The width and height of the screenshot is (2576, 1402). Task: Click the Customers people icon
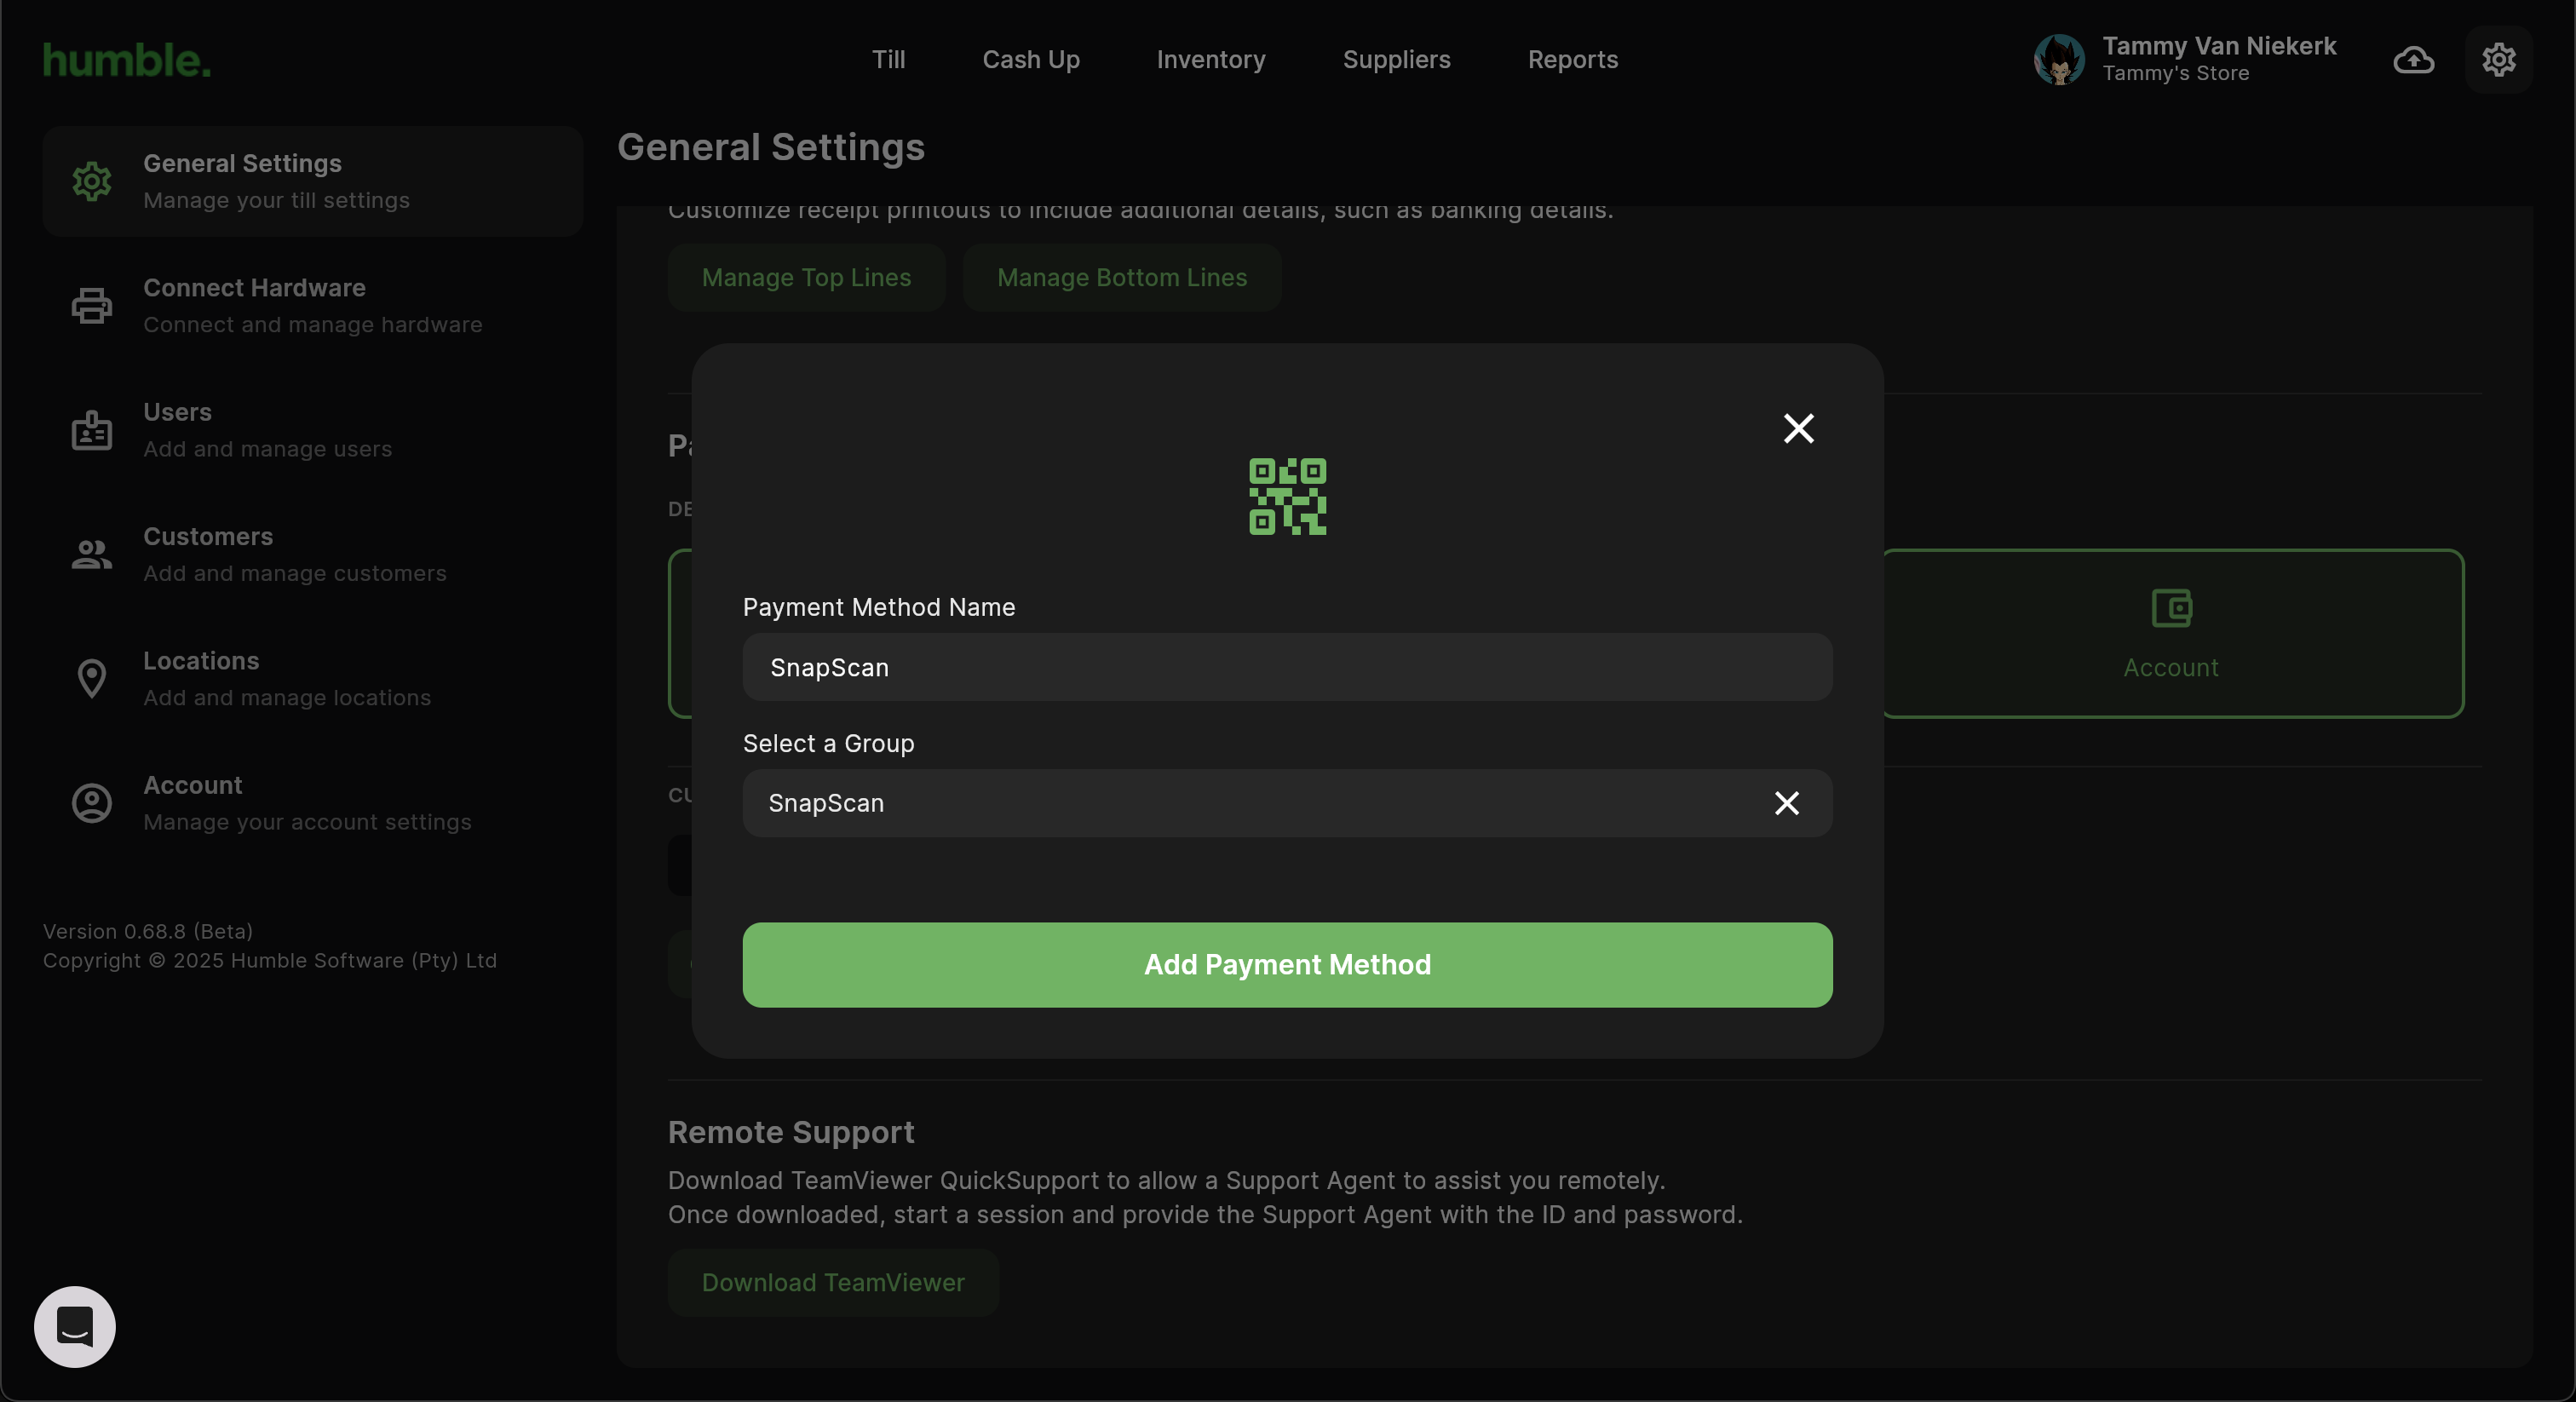[x=92, y=554]
